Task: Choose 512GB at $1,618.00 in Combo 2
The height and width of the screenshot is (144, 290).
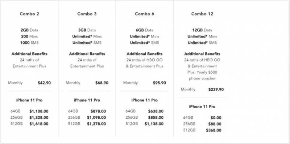Action: coord(29,124)
